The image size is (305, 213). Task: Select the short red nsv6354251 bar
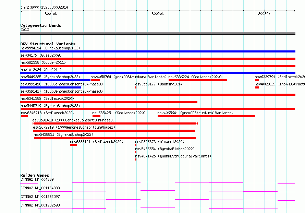(x=97, y=116)
